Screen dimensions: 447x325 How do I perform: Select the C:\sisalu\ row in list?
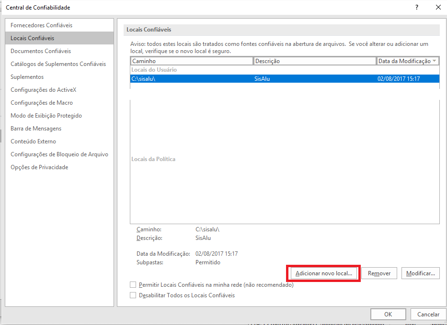click(x=285, y=79)
